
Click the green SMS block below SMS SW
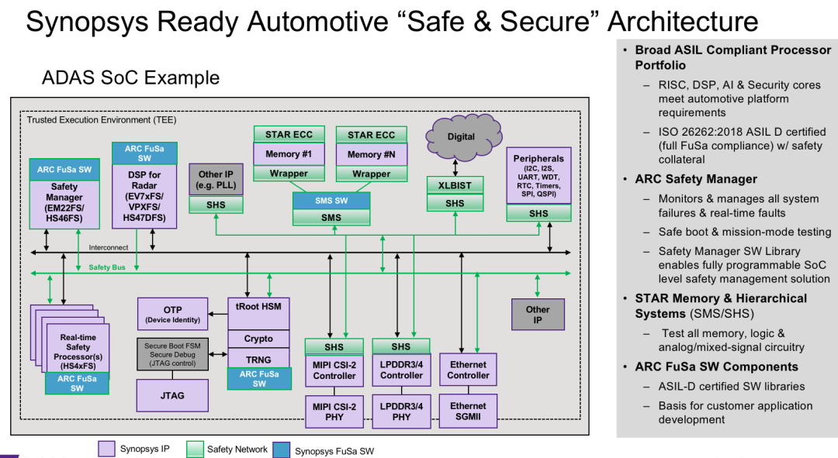point(331,217)
